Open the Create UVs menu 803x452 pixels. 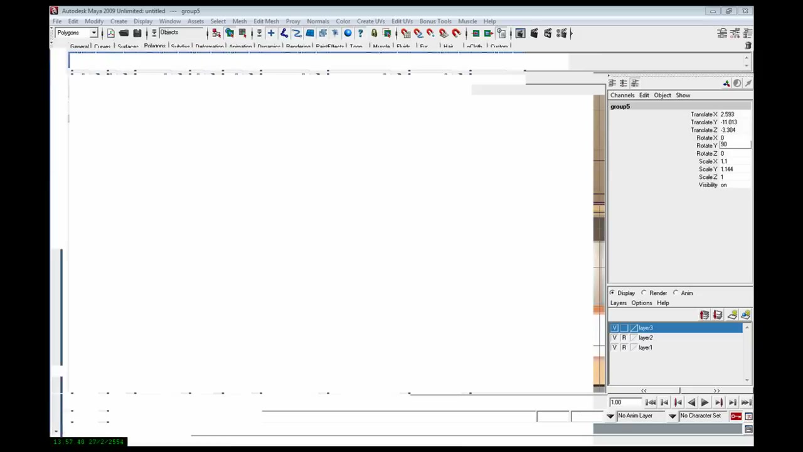click(371, 21)
